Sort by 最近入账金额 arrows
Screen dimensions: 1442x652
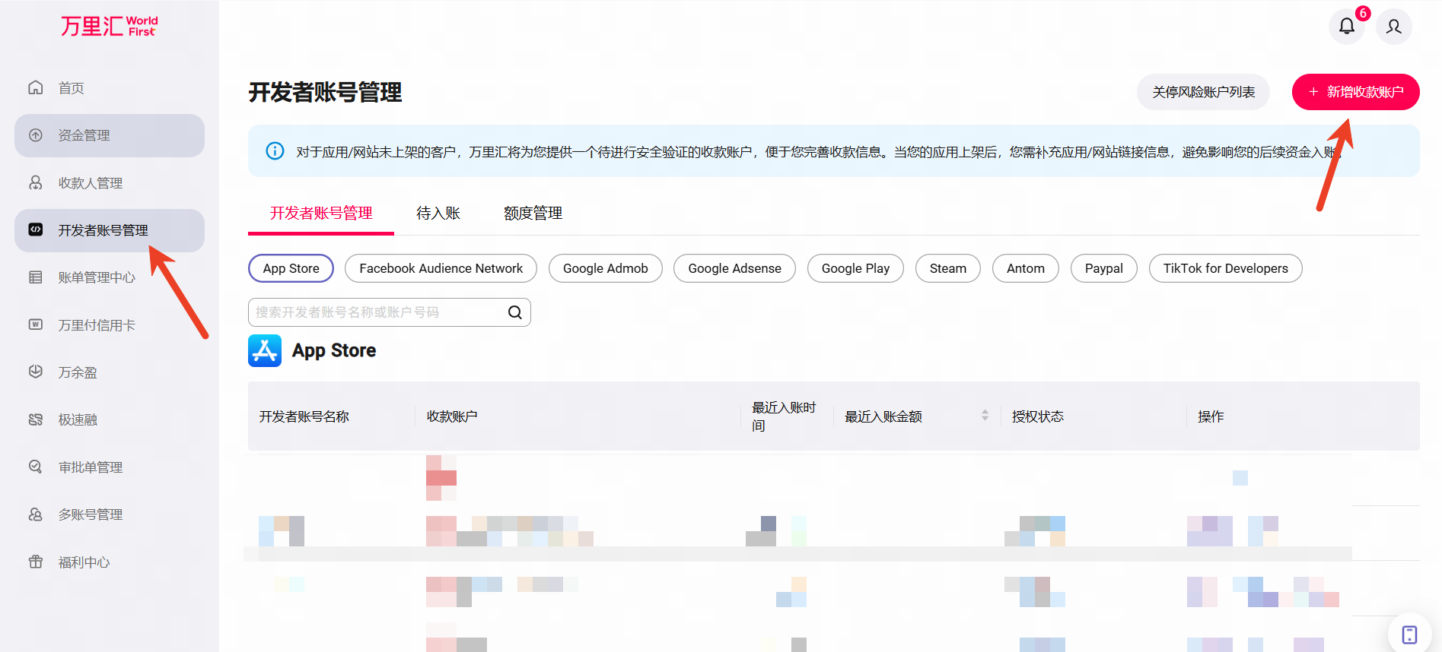pos(985,416)
